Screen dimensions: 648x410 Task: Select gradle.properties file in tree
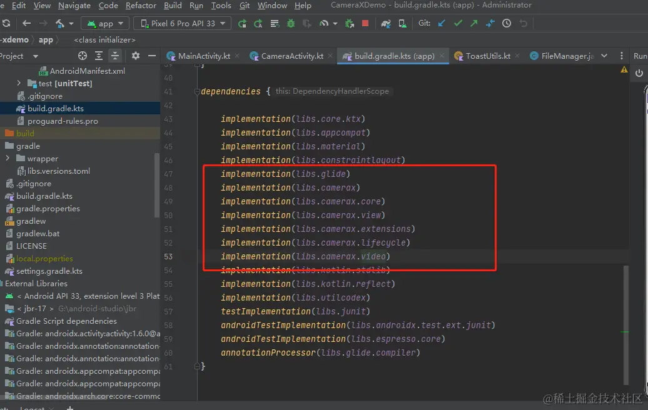[48, 209]
